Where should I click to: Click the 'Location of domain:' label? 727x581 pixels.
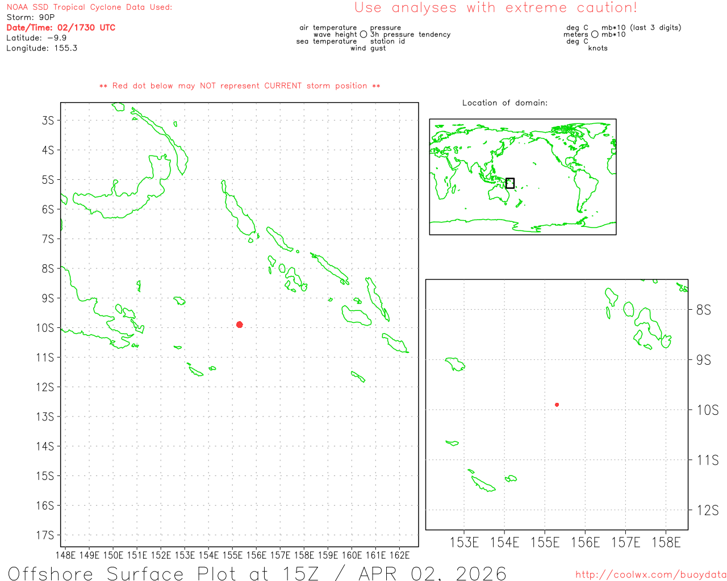coord(504,103)
